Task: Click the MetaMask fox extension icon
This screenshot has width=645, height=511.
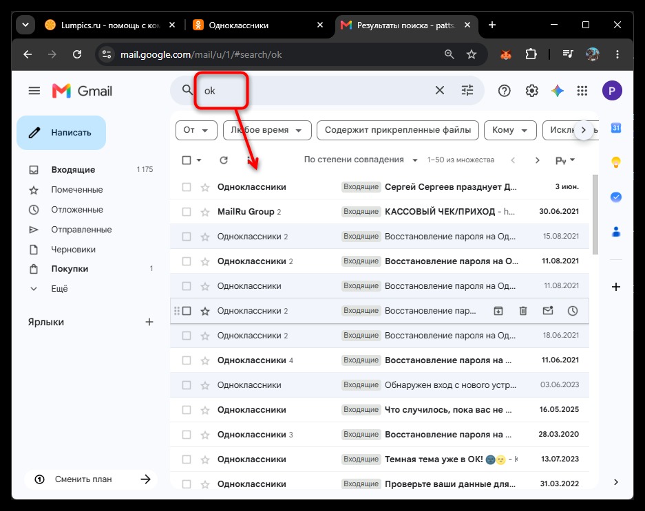Action: [x=506, y=54]
